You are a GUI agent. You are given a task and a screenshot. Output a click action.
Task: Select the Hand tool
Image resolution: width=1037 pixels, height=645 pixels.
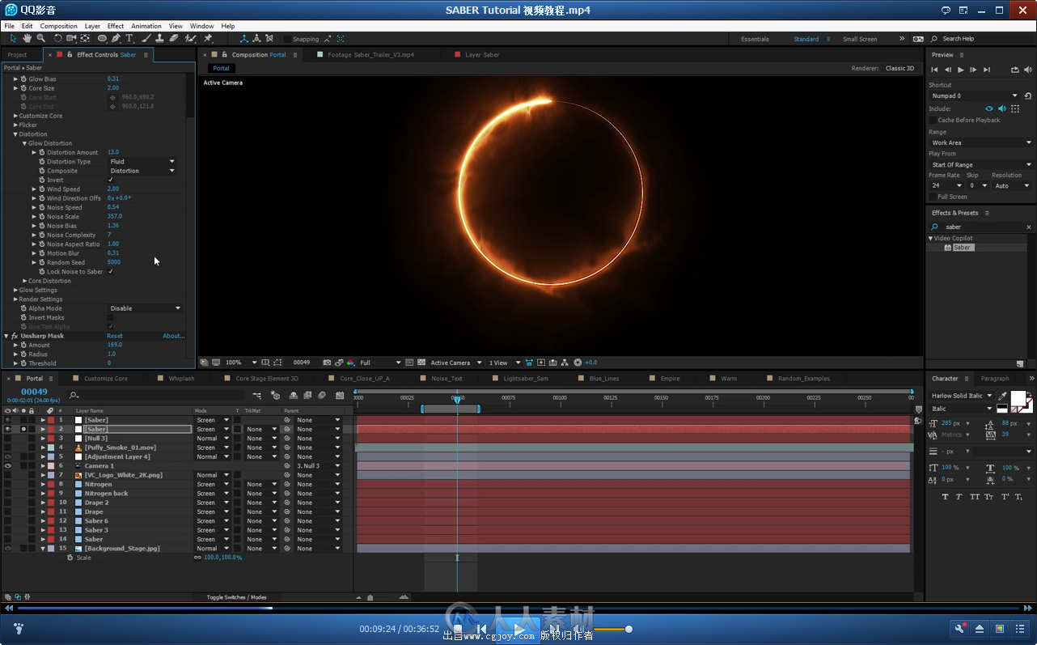tap(27, 38)
